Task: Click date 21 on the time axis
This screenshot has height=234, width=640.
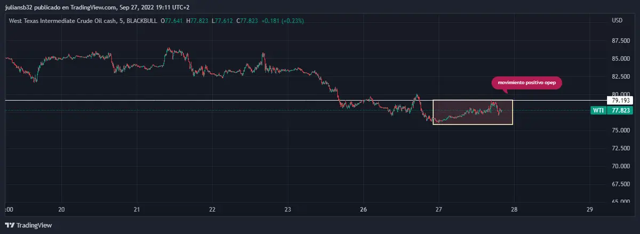Action: (x=137, y=209)
